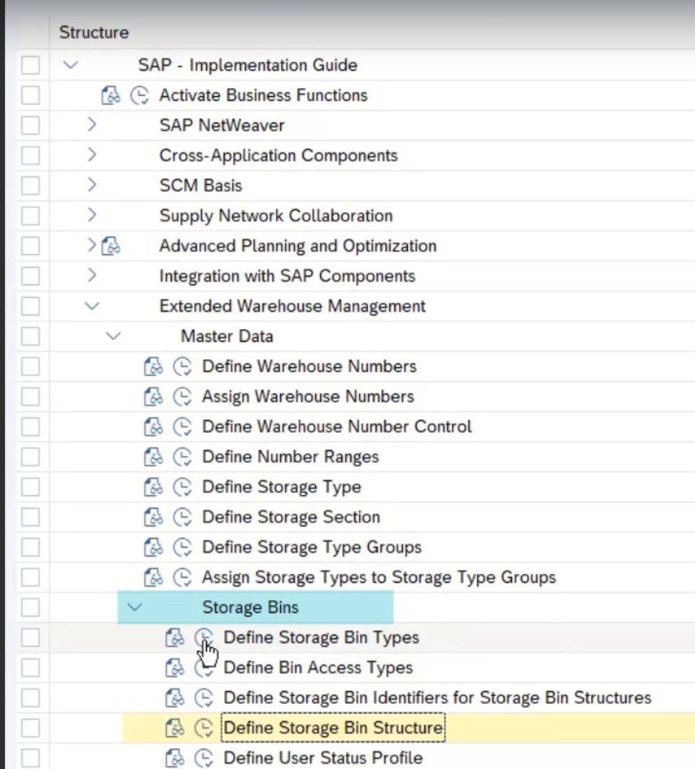Open documentation icon for Define Warehouse Numbers
This screenshot has width=695, height=769.
click(153, 366)
